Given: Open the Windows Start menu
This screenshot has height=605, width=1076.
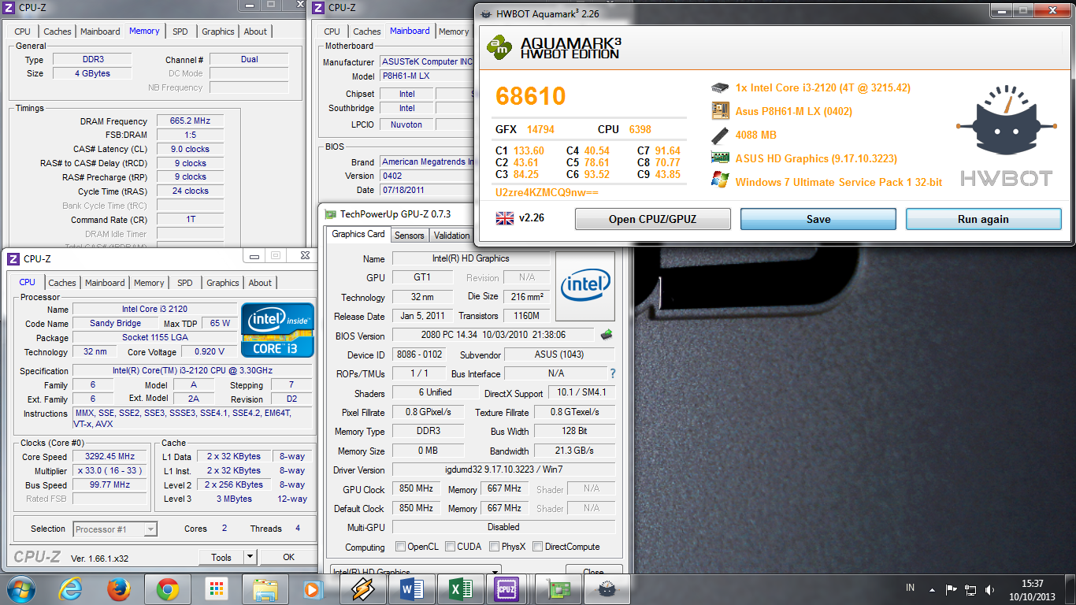Looking at the screenshot, I should pyautogui.click(x=21, y=588).
